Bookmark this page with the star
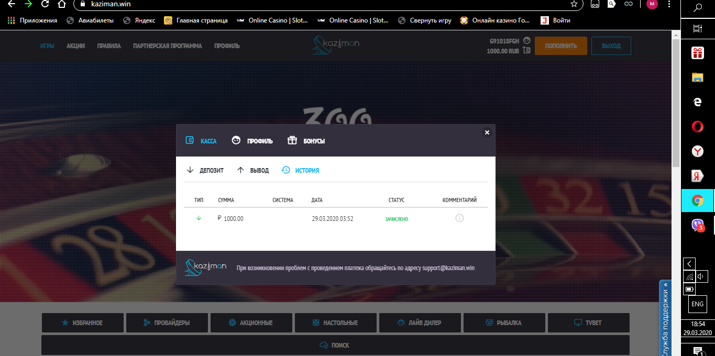 coord(574,4)
